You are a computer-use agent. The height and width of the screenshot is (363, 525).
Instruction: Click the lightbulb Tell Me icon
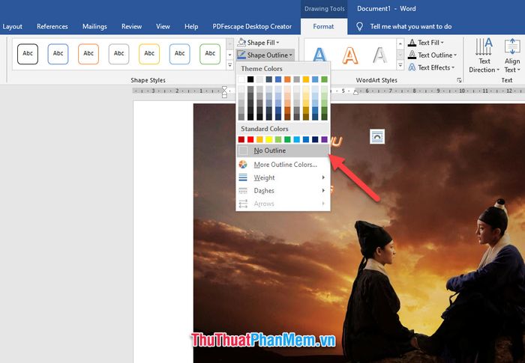(x=359, y=26)
